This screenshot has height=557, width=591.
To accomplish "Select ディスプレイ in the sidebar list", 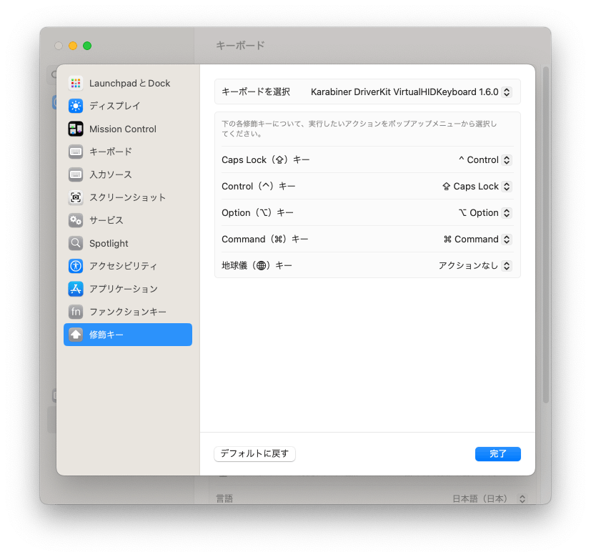I will [128, 106].
